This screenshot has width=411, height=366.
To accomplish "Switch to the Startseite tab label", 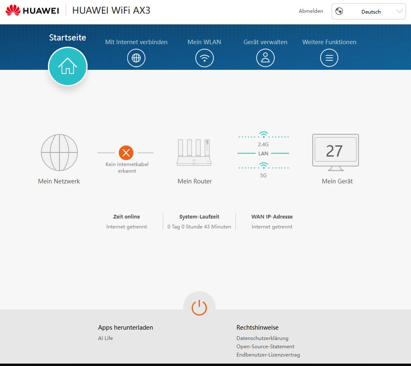I will tap(68, 38).
